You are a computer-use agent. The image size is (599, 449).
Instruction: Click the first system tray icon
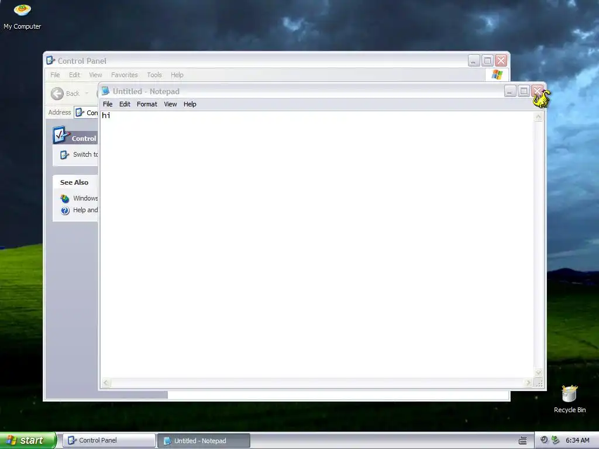(544, 440)
